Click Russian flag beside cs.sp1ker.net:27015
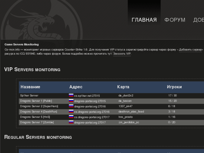The image size is (204, 153). coord(71,95)
